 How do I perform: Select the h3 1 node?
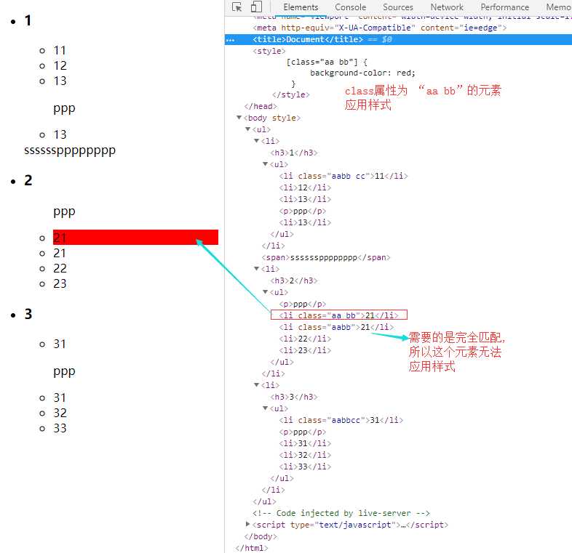coord(294,153)
